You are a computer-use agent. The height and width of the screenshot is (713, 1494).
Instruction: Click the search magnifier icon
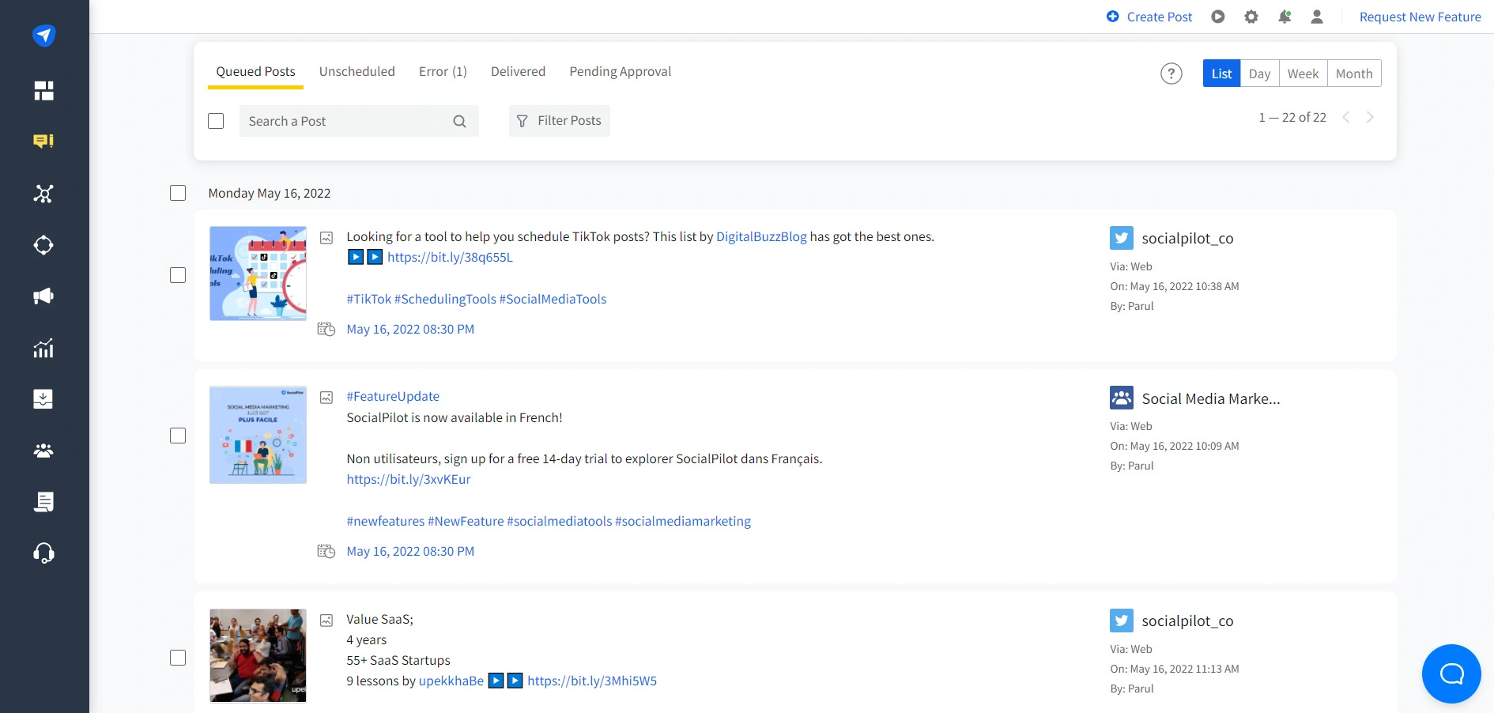pos(459,121)
